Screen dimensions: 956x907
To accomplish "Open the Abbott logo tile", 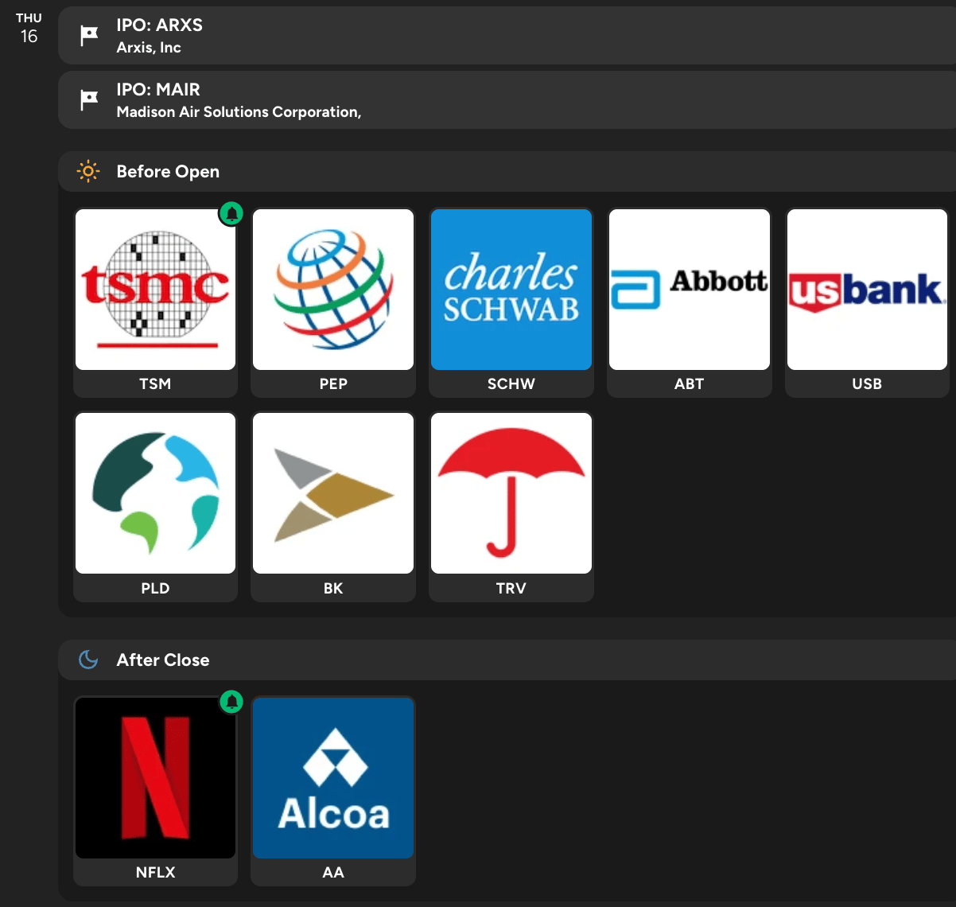I will 690,290.
